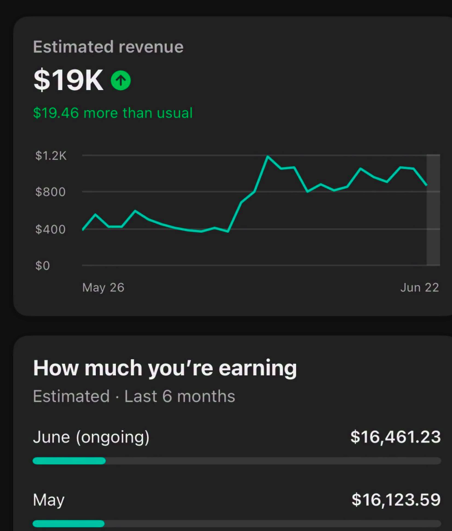Image resolution: width=452 pixels, height=531 pixels.
Task: Tap the $16,461.23 June amount
Action: [396, 437]
